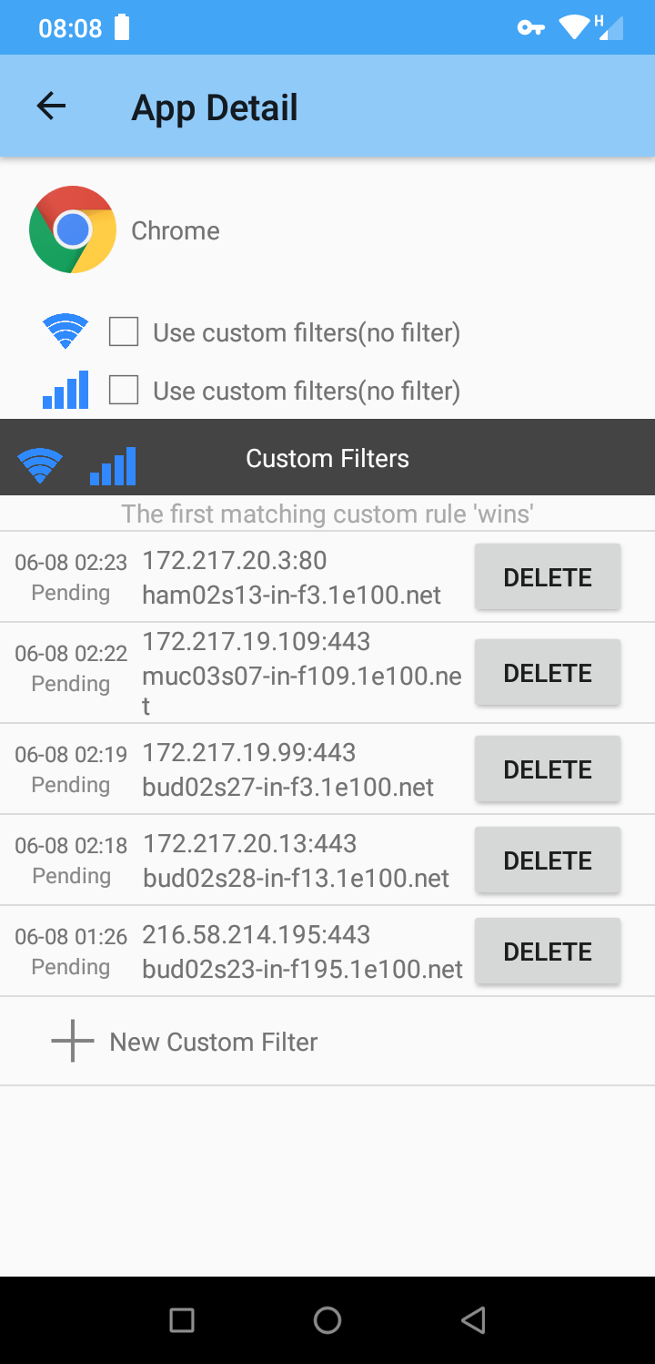Open the ham02s13-in-f3.1e100.net filter entry
Image resolution: width=655 pixels, height=1364 pixels.
point(237,577)
